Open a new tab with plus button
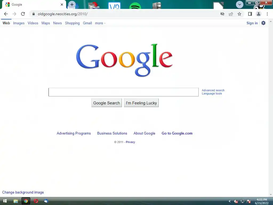Viewport: 273px width, 205px height. pyautogui.click(x=72, y=5)
